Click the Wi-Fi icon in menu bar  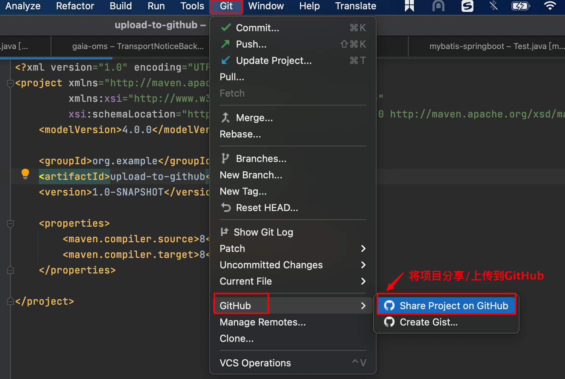(550, 6)
